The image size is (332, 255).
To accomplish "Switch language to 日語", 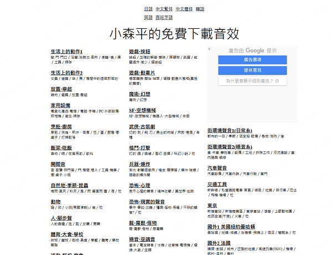I will [148, 9].
